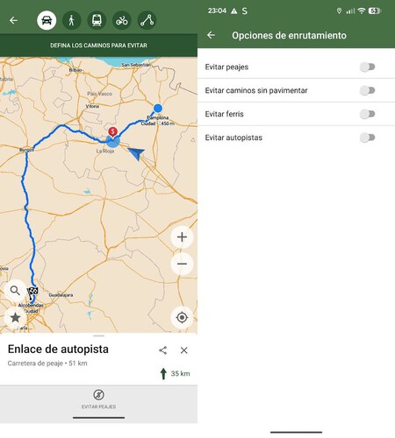395x438 pixels.
Task: Zoom in with the plus button
Action: coord(182,237)
